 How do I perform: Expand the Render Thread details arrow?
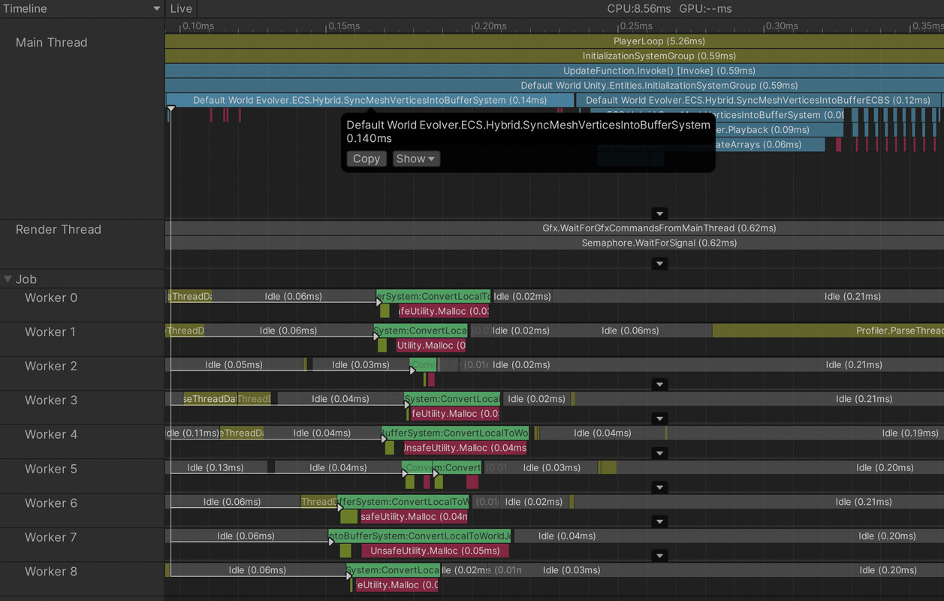point(659,263)
